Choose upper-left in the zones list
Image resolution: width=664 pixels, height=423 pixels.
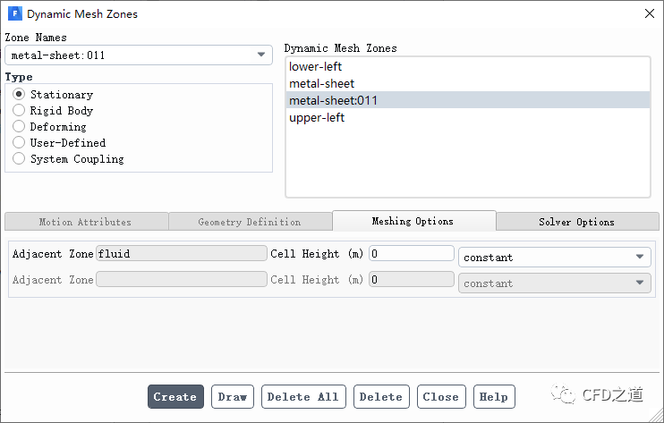click(x=317, y=118)
